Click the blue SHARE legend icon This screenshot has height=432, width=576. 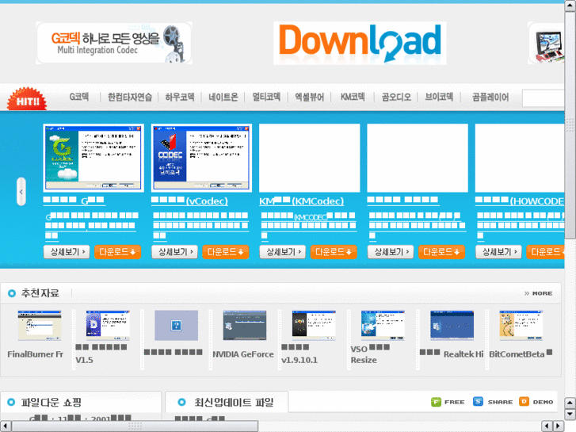(x=478, y=402)
